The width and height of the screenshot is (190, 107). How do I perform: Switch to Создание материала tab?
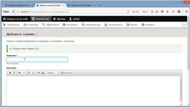(x=19, y=5)
